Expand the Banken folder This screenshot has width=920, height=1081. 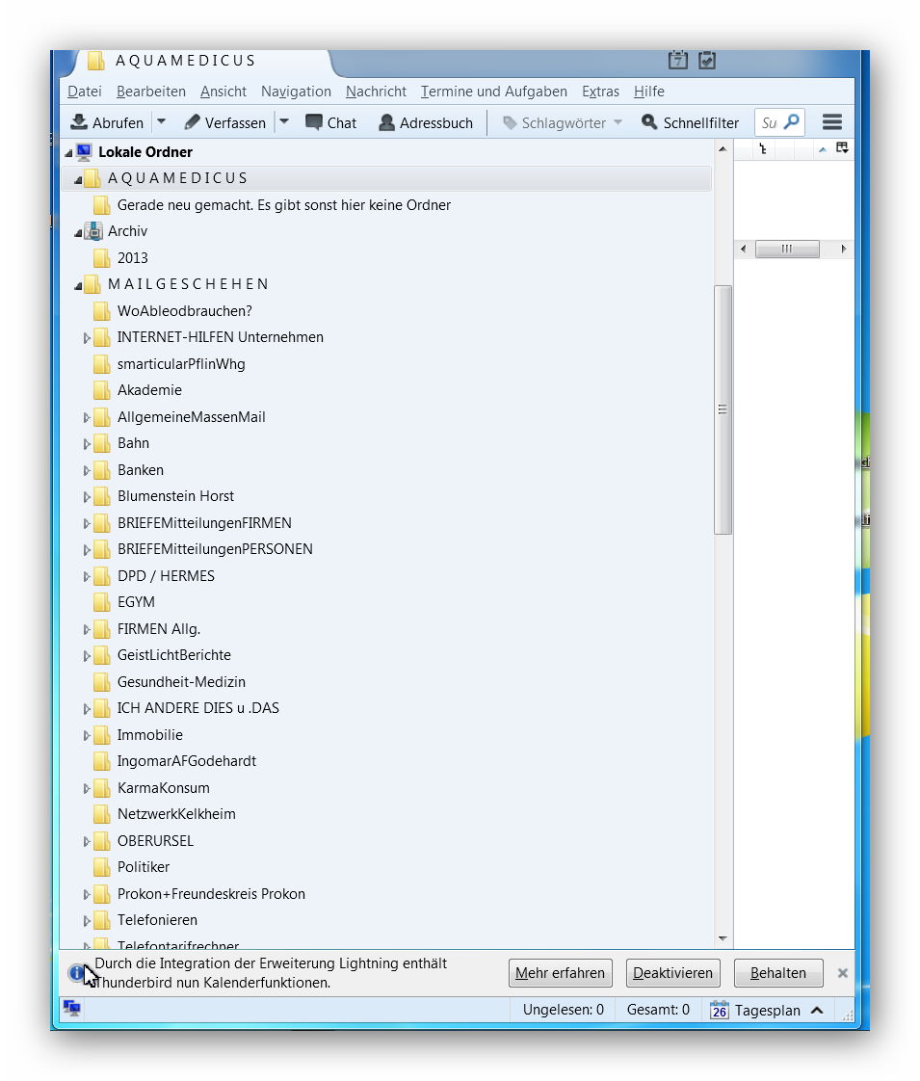tap(87, 471)
